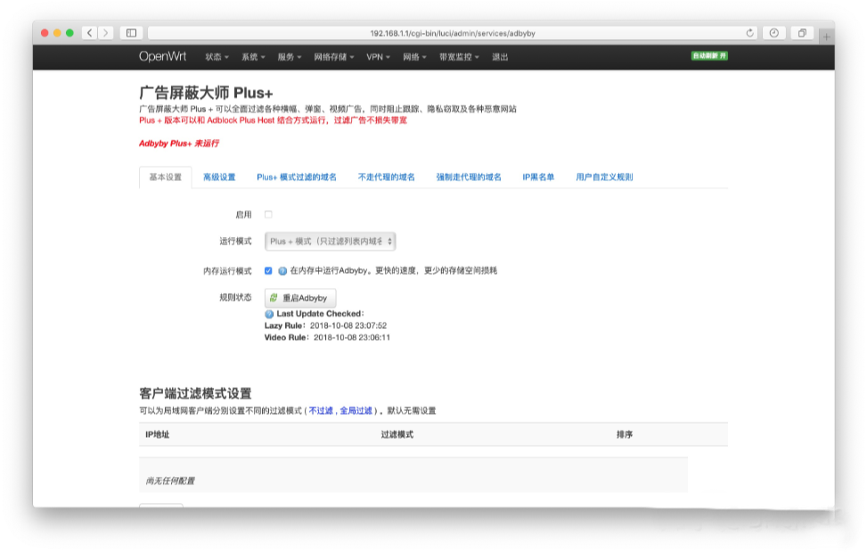Click the reload icon in the address bar
This screenshot has width=867, height=552.
point(751,33)
